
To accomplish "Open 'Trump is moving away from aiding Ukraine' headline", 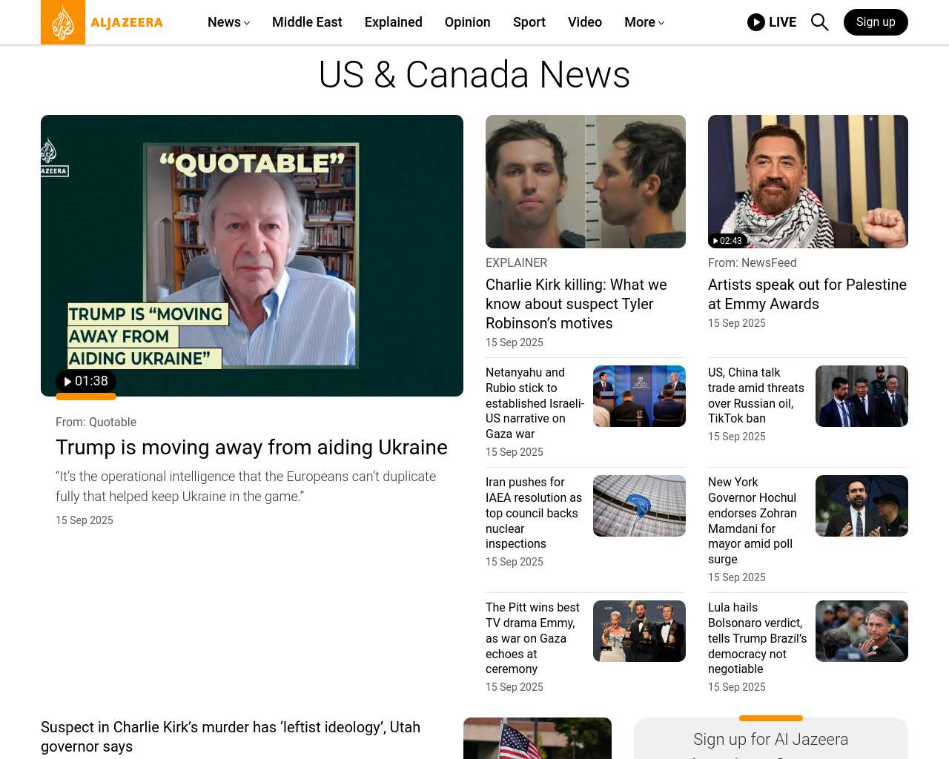I will click(251, 447).
